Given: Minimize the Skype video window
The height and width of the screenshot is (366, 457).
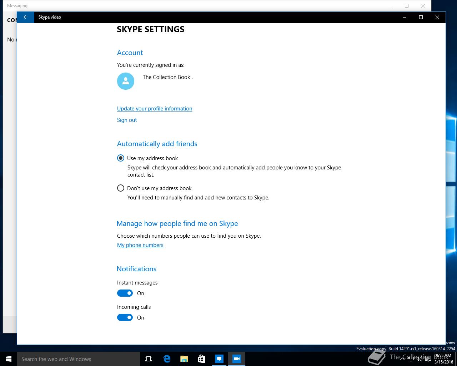Looking at the screenshot, I should point(405,17).
